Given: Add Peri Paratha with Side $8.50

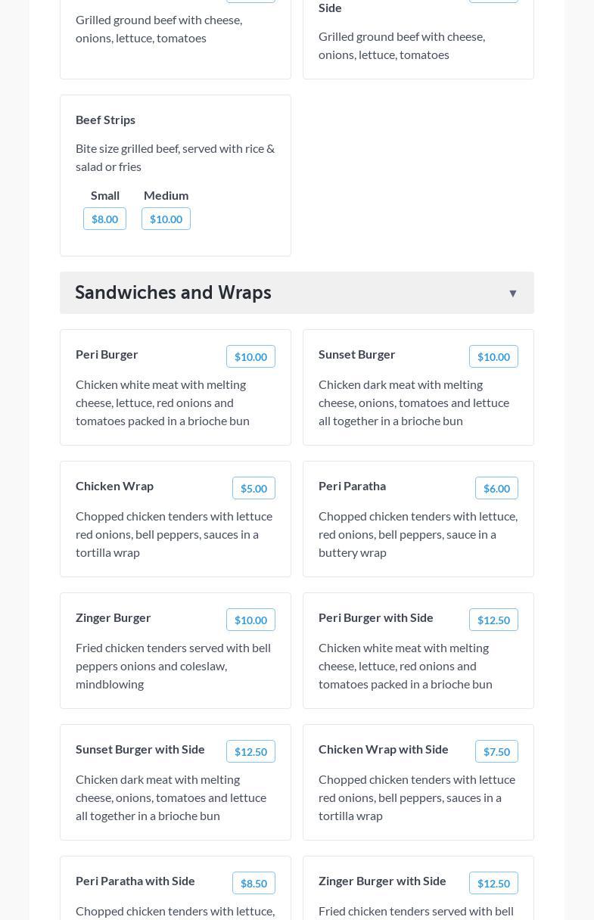Looking at the screenshot, I should click(253, 884).
